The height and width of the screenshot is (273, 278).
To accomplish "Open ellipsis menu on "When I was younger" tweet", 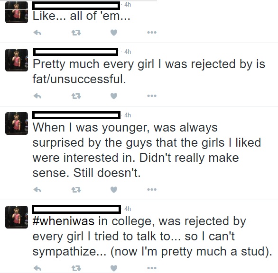I will point(152,190).
